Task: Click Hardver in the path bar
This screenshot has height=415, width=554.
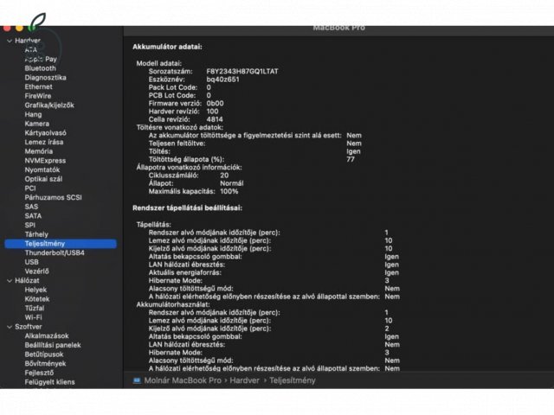Action: coord(244,380)
